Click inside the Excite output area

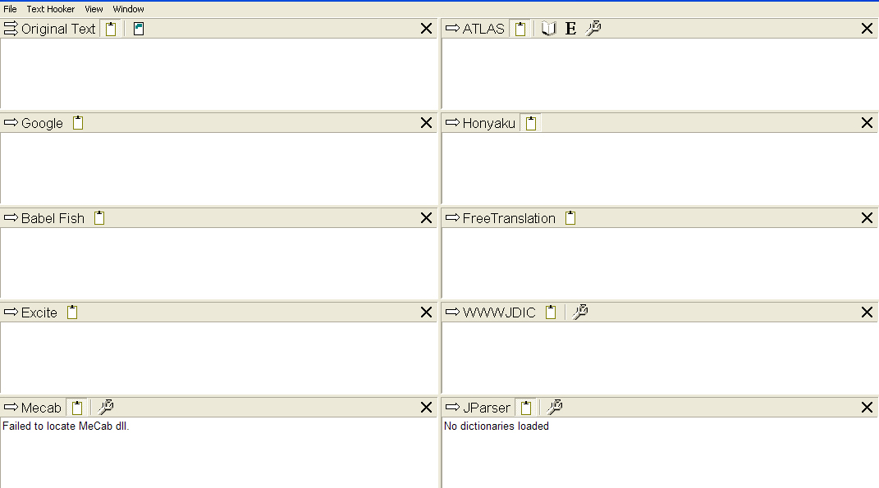218,358
